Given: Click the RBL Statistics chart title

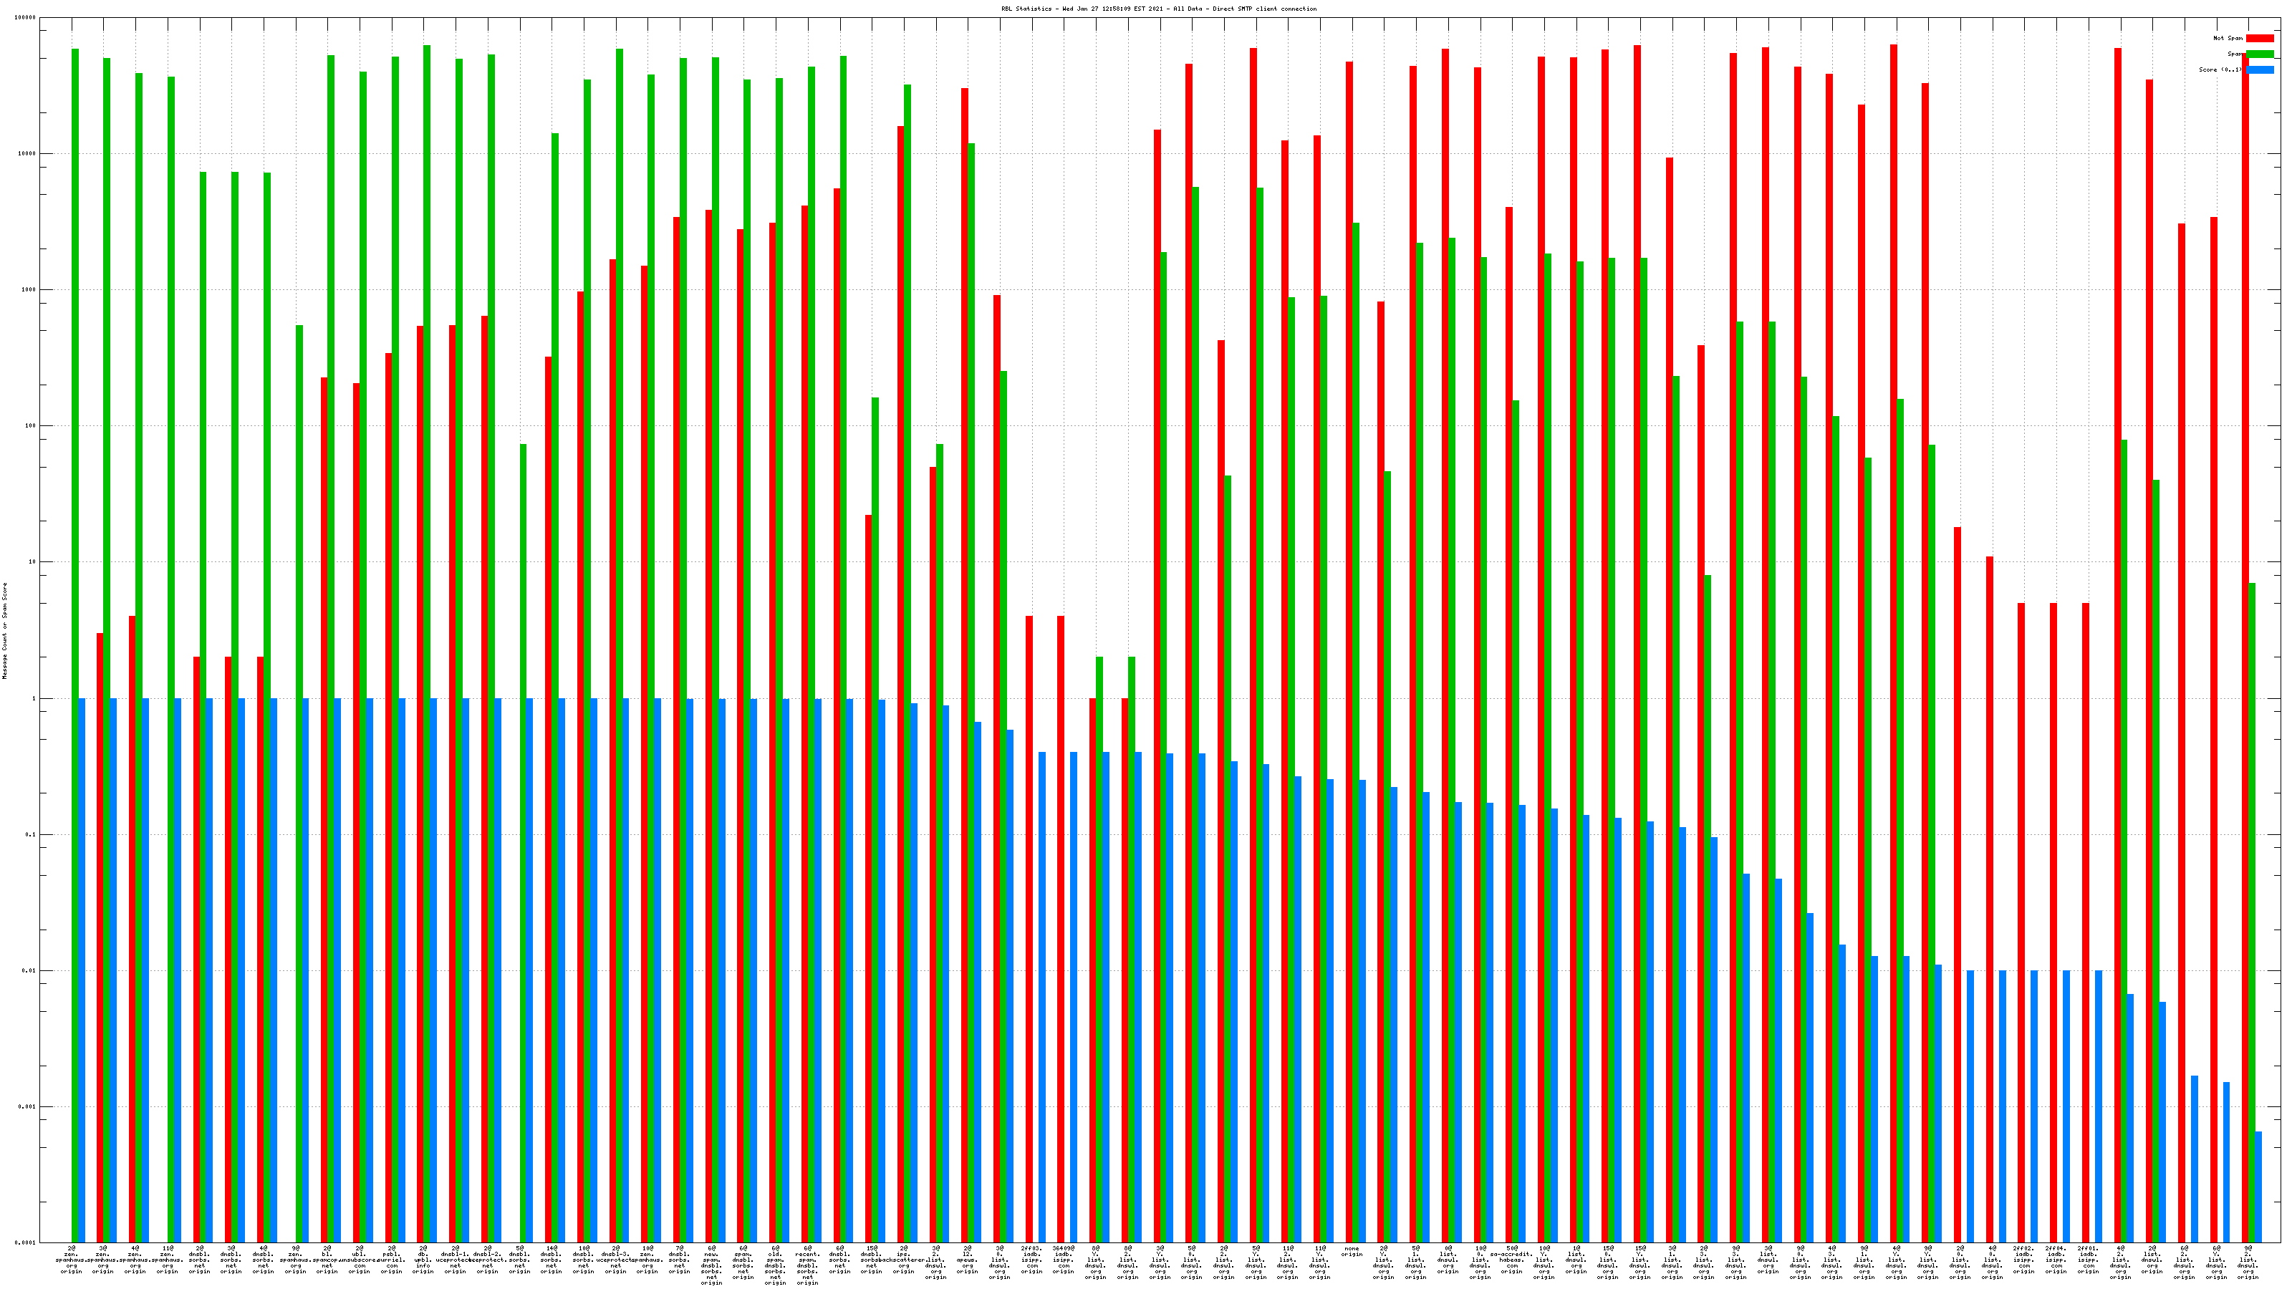Looking at the screenshot, I should [x=1158, y=9].
